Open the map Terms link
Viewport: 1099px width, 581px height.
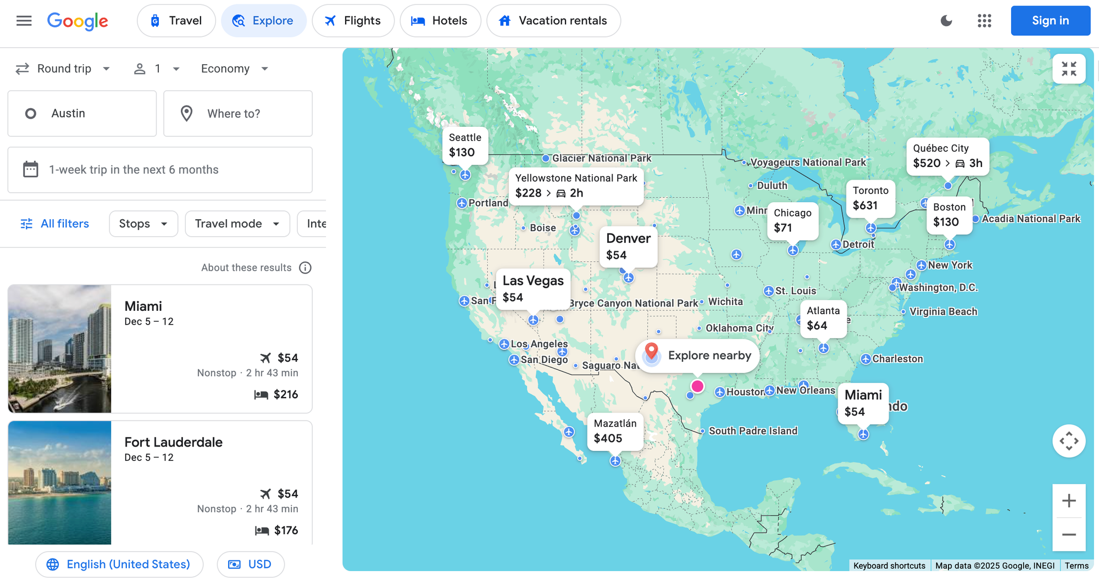tap(1076, 566)
